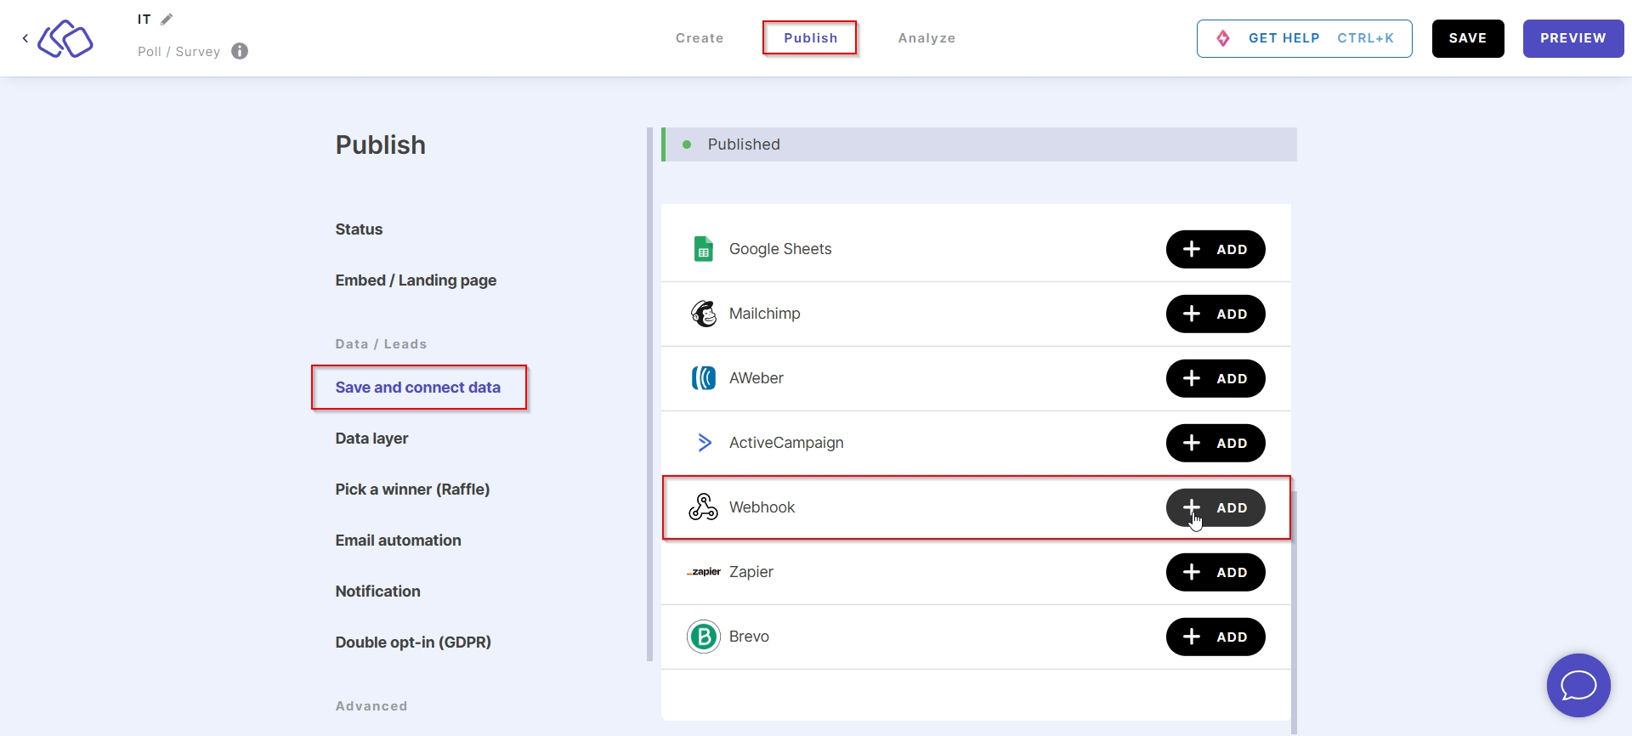Open the Notification section
1632x736 pixels.
pyautogui.click(x=377, y=592)
